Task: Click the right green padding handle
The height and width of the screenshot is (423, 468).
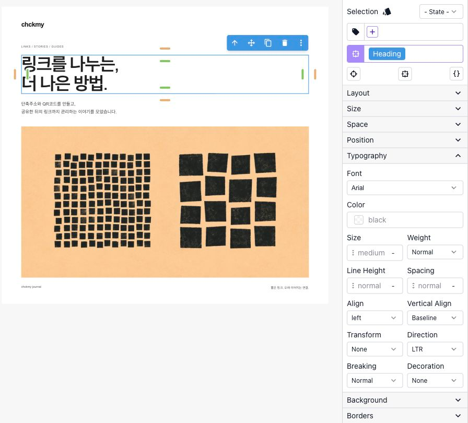Action: click(x=302, y=74)
